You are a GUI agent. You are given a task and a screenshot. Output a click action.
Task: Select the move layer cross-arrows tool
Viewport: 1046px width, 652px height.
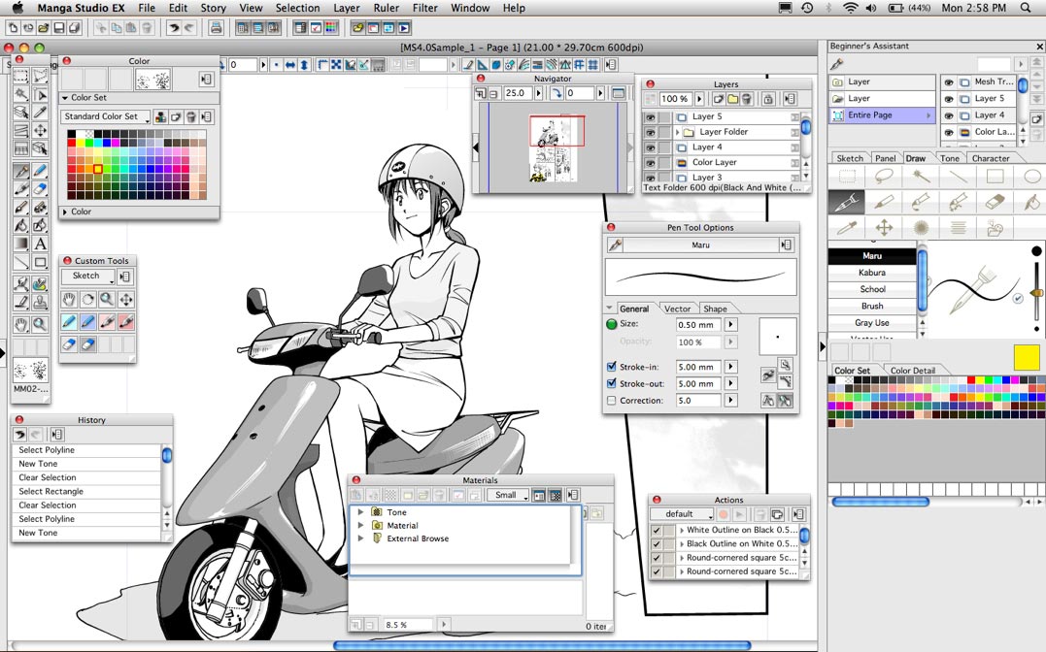pyautogui.click(x=40, y=130)
